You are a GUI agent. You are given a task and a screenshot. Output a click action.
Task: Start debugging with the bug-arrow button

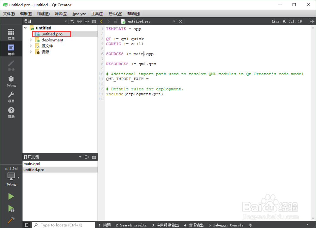[x=11, y=208]
